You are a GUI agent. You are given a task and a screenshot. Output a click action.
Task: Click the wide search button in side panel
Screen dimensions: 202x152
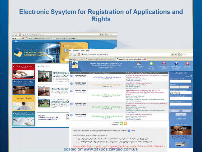pyautogui.click(x=181, y=111)
